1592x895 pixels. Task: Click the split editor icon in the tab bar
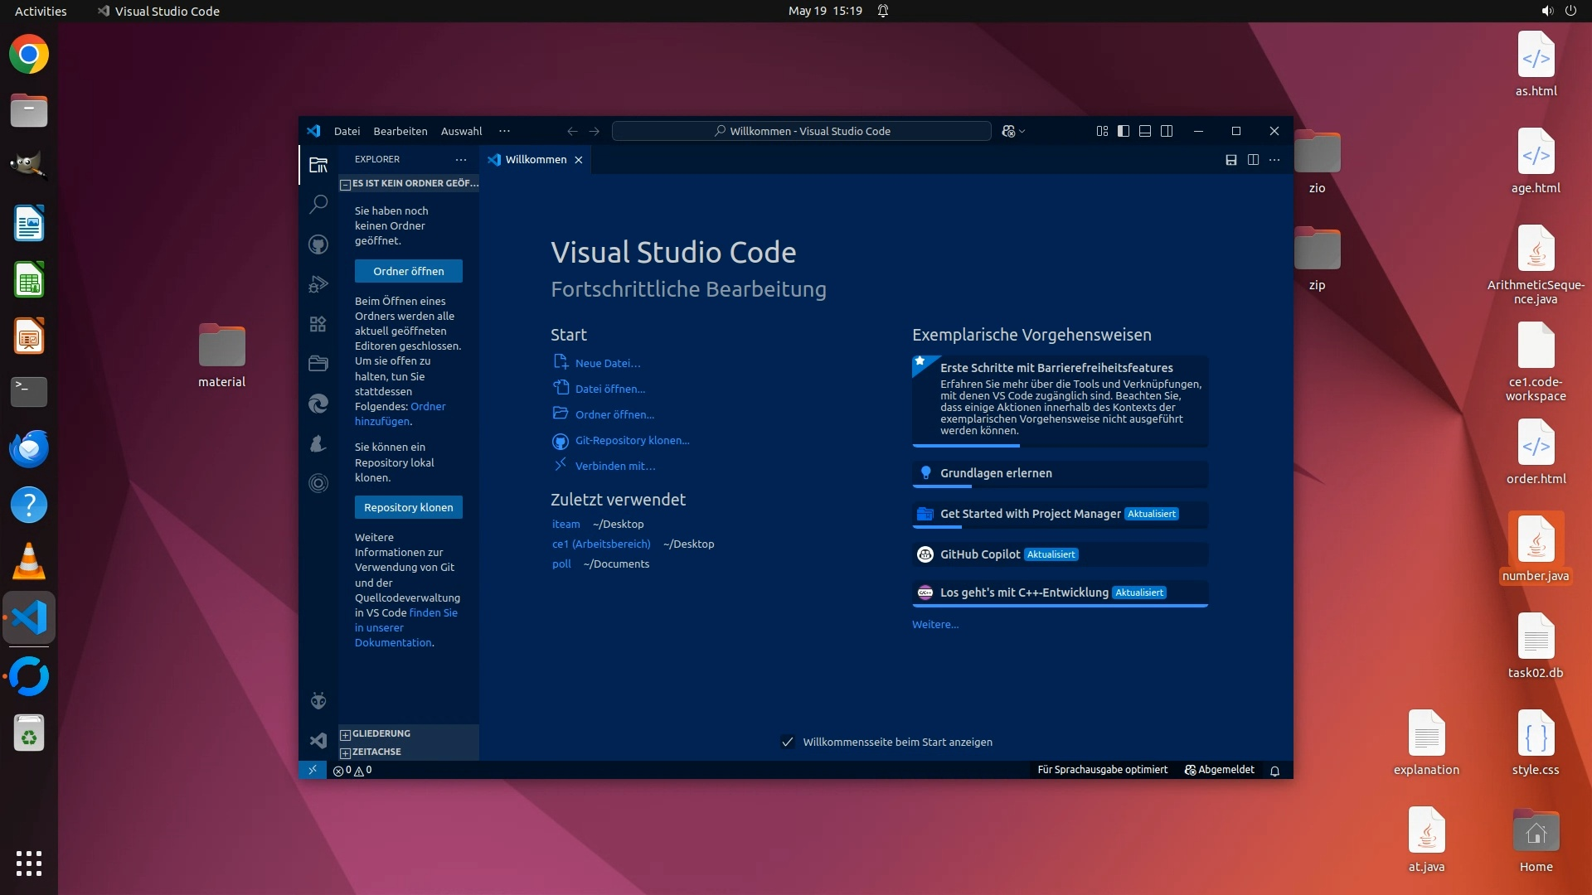[1253, 160]
